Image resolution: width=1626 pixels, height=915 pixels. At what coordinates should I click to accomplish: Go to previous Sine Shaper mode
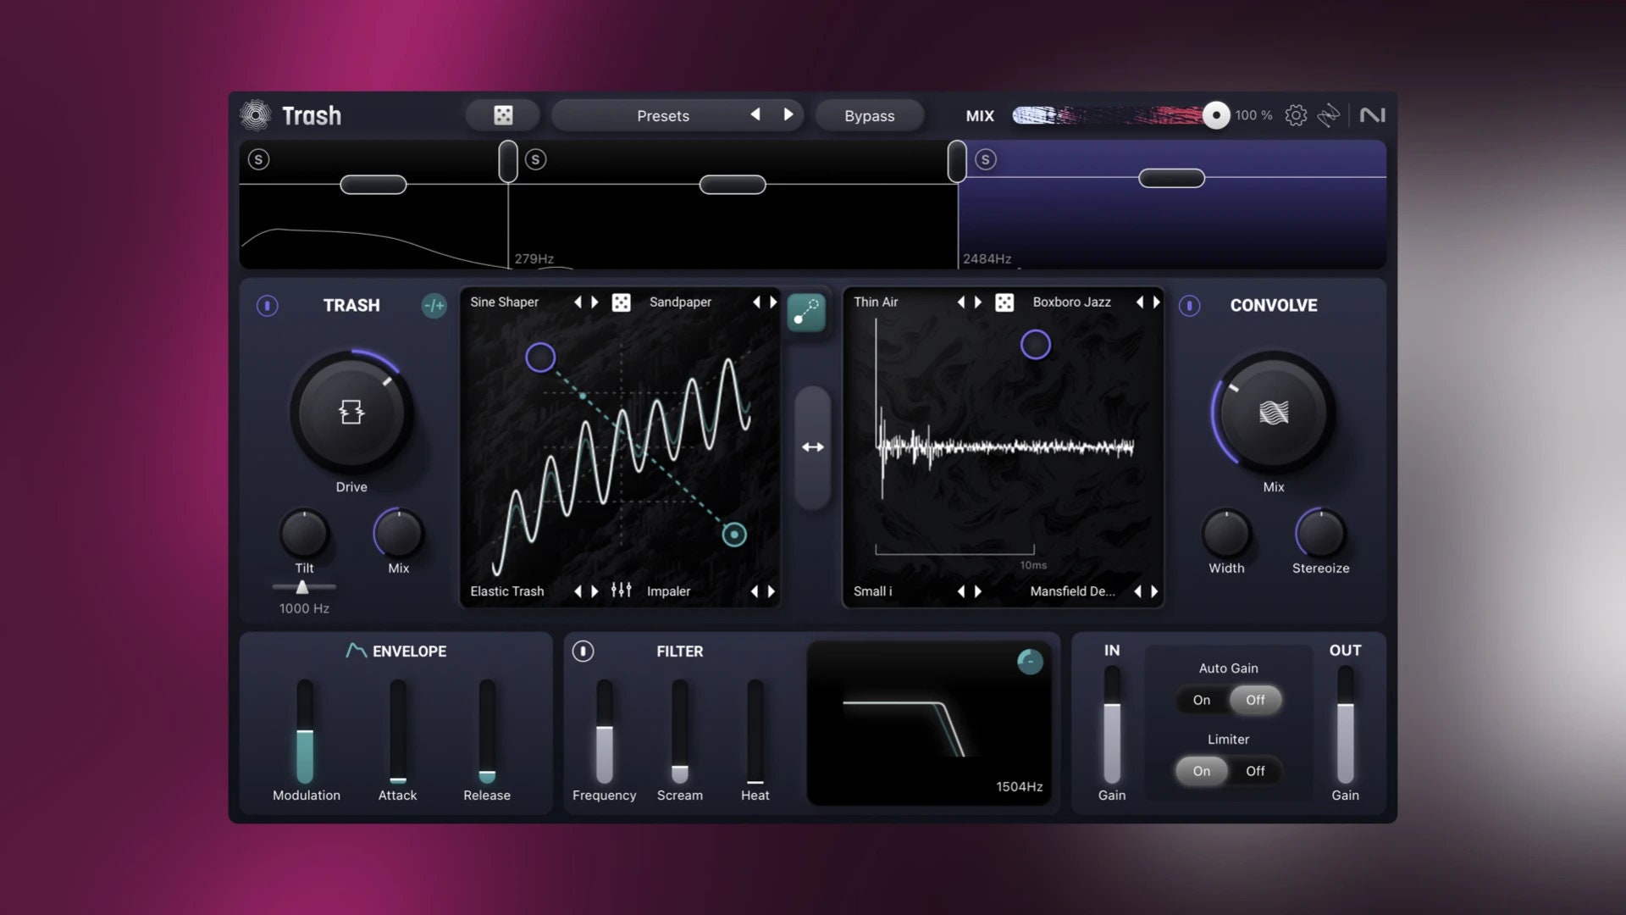coord(578,302)
